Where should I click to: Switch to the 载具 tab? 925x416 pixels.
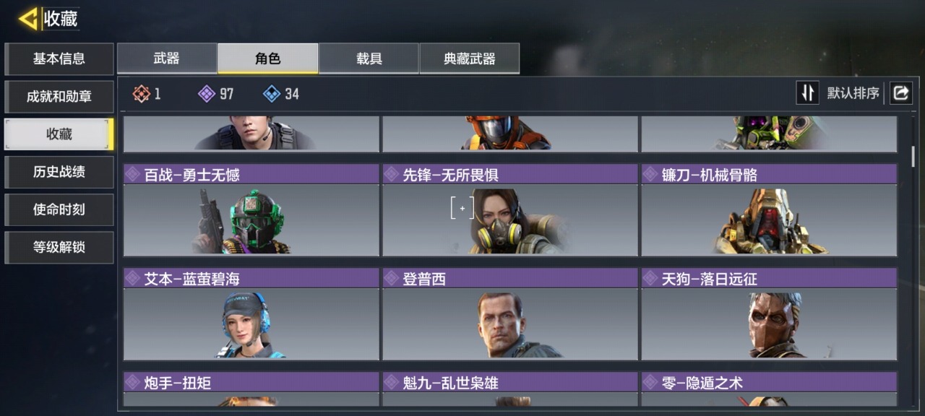coord(369,58)
